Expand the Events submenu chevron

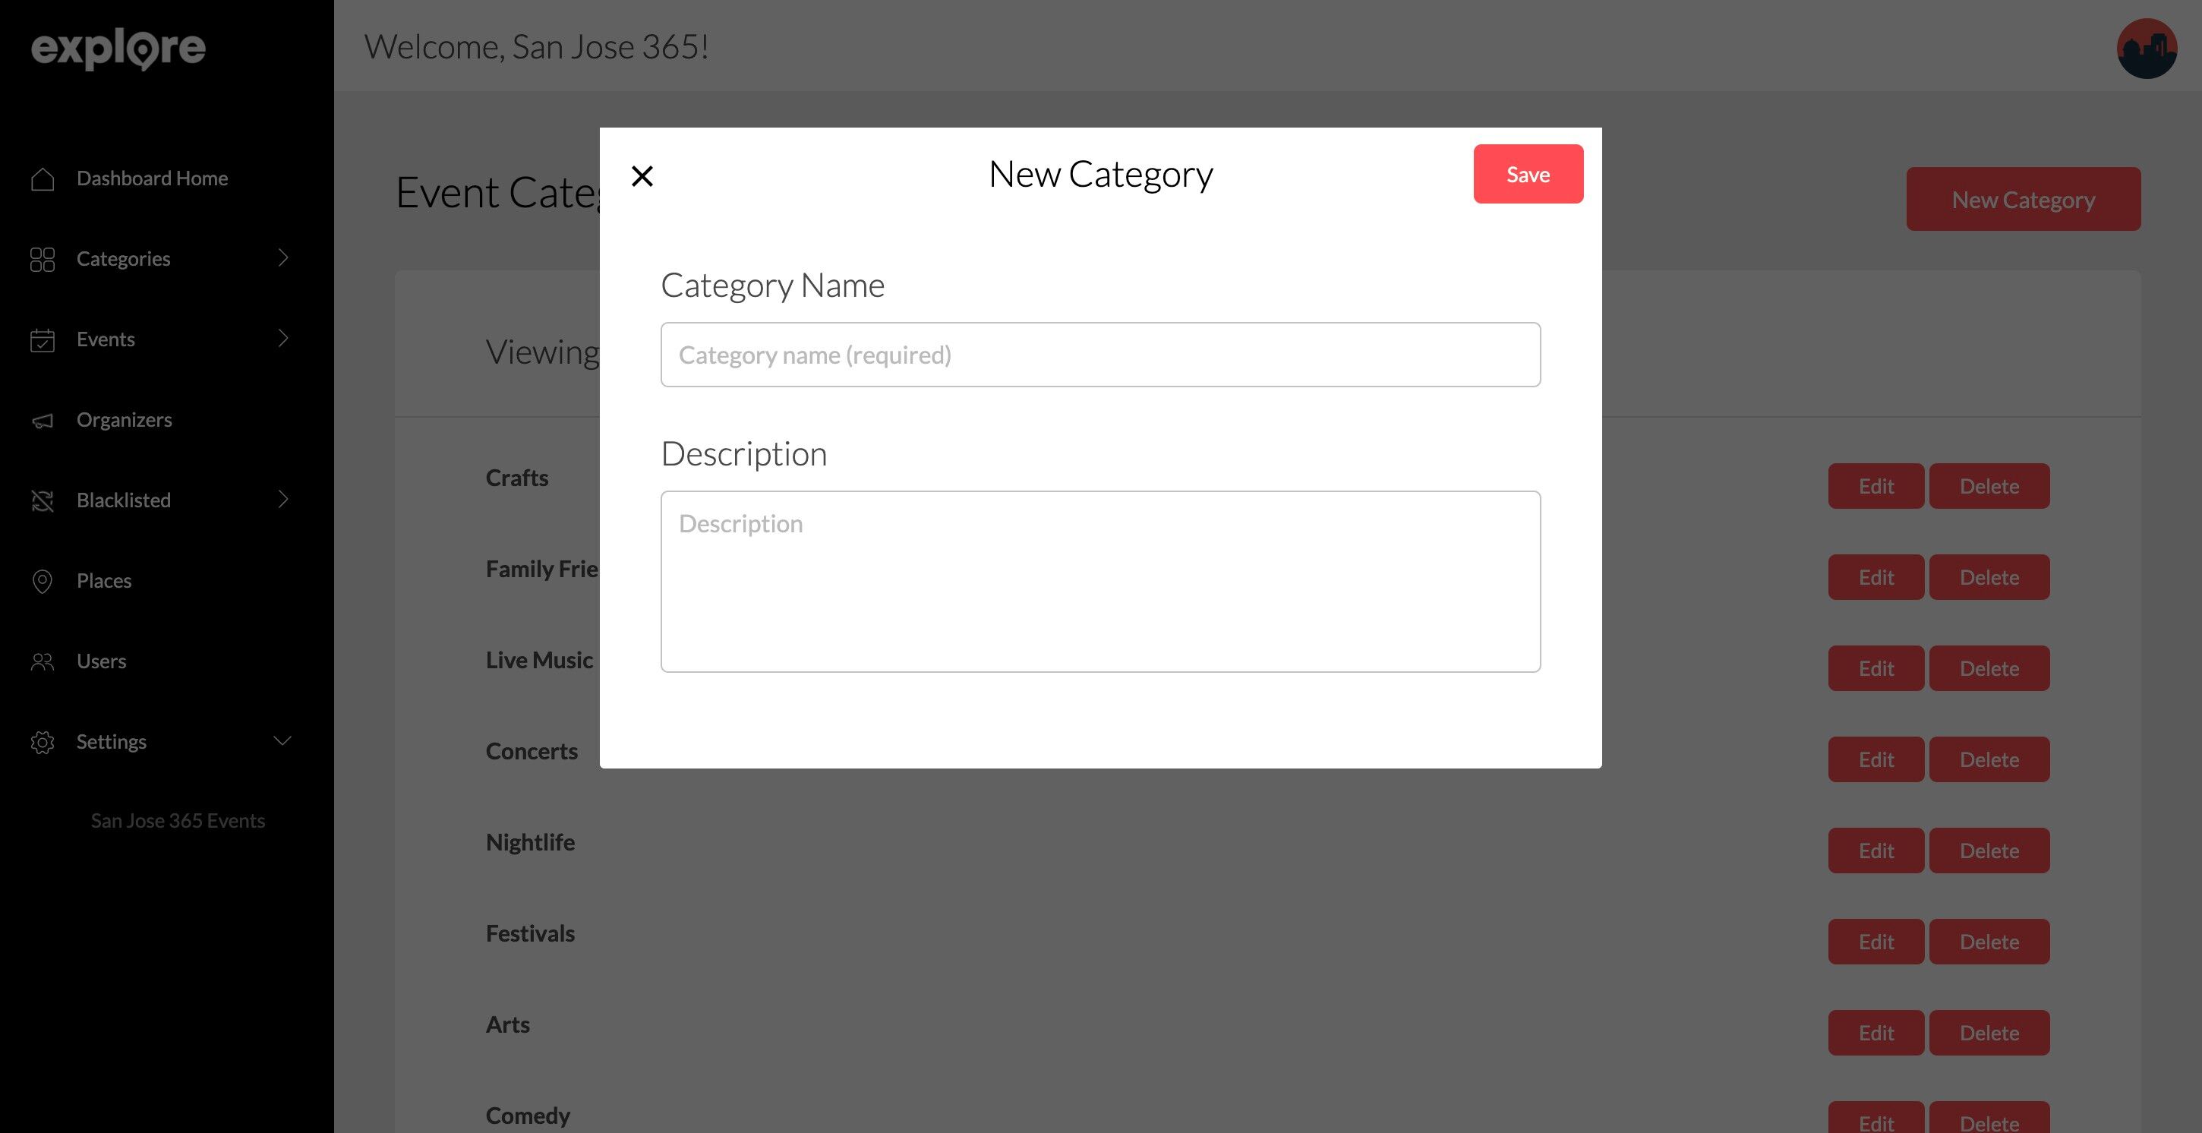coord(283,338)
